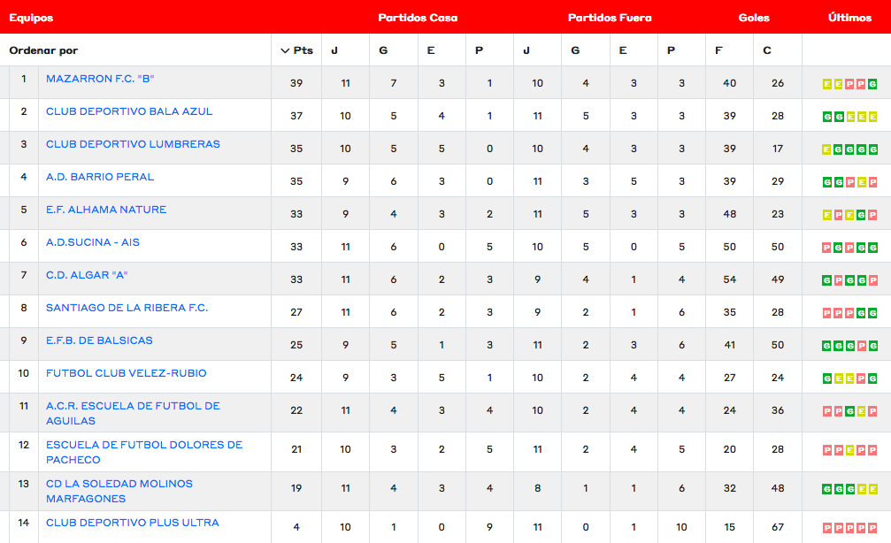This screenshot has height=543, width=891.
Task: Open the MAZARRON F.C. "B" team link
Action: [x=100, y=79]
